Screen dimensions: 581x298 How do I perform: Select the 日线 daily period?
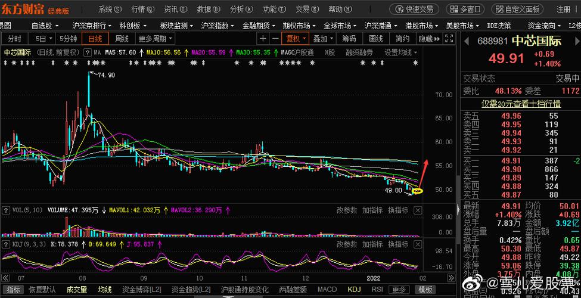tap(95, 38)
